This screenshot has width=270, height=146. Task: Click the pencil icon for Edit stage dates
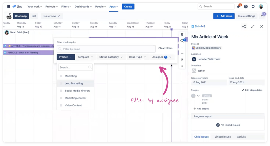pos(243,90)
